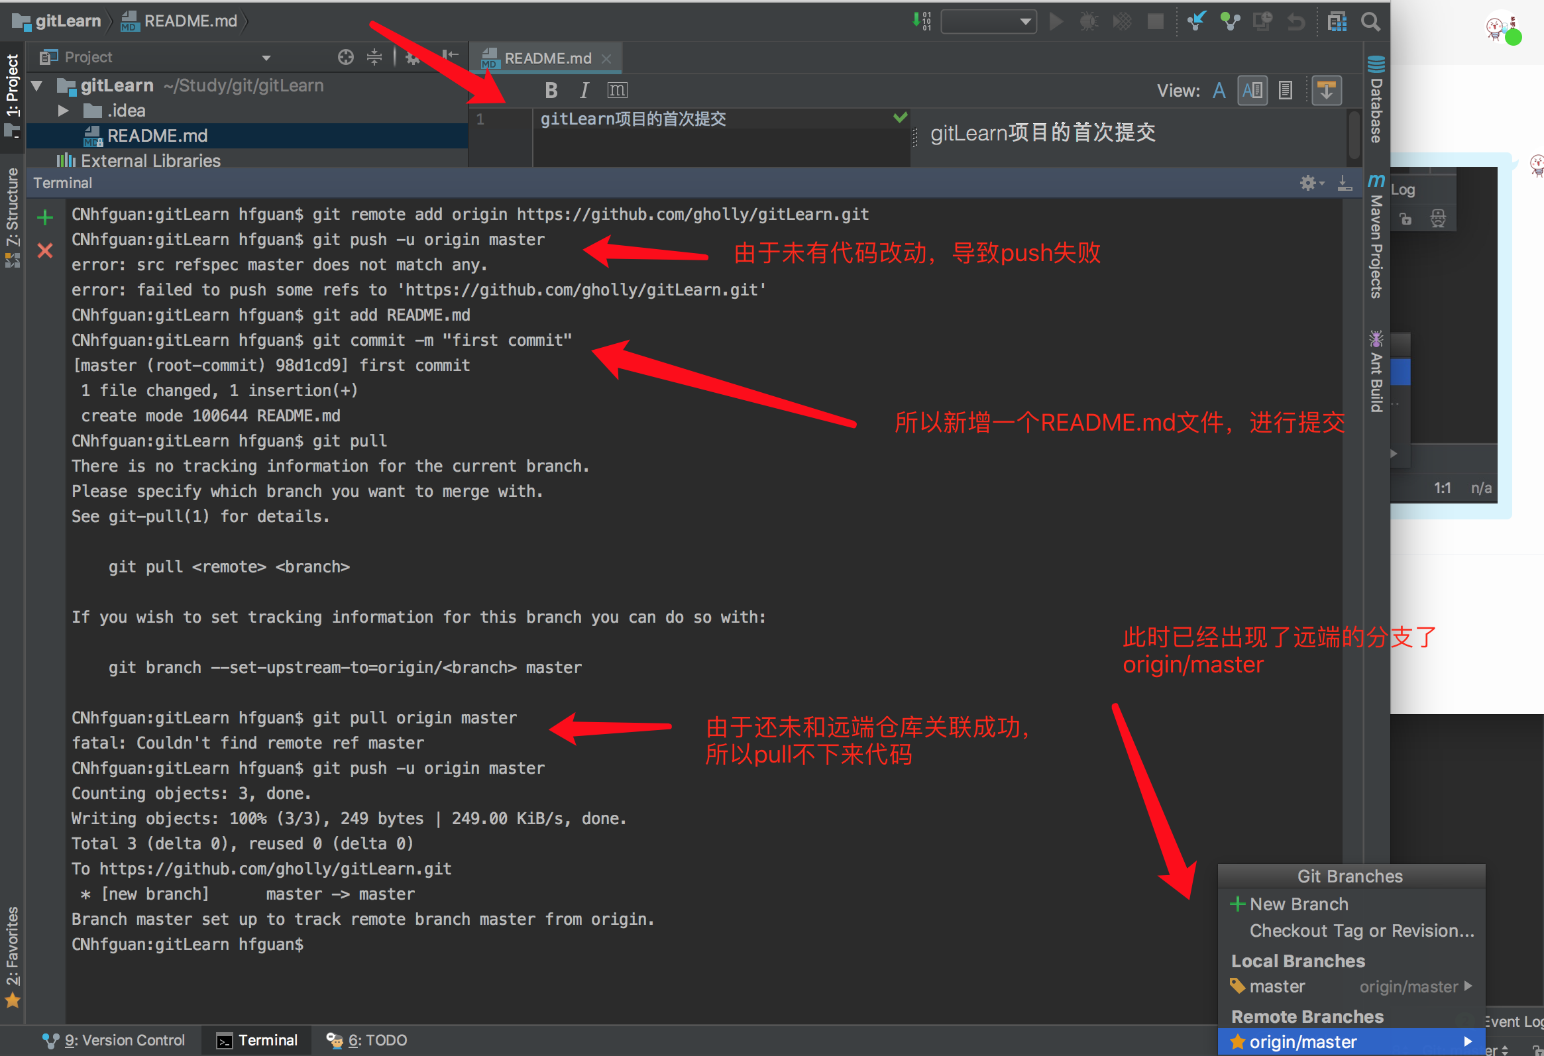Open the 7: Structure side tab
Viewport: 1544px width, 1056px height.
(x=12, y=218)
